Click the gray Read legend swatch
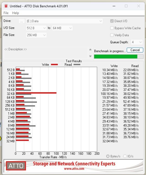This screenshot has width=146, height=175. [77, 64]
